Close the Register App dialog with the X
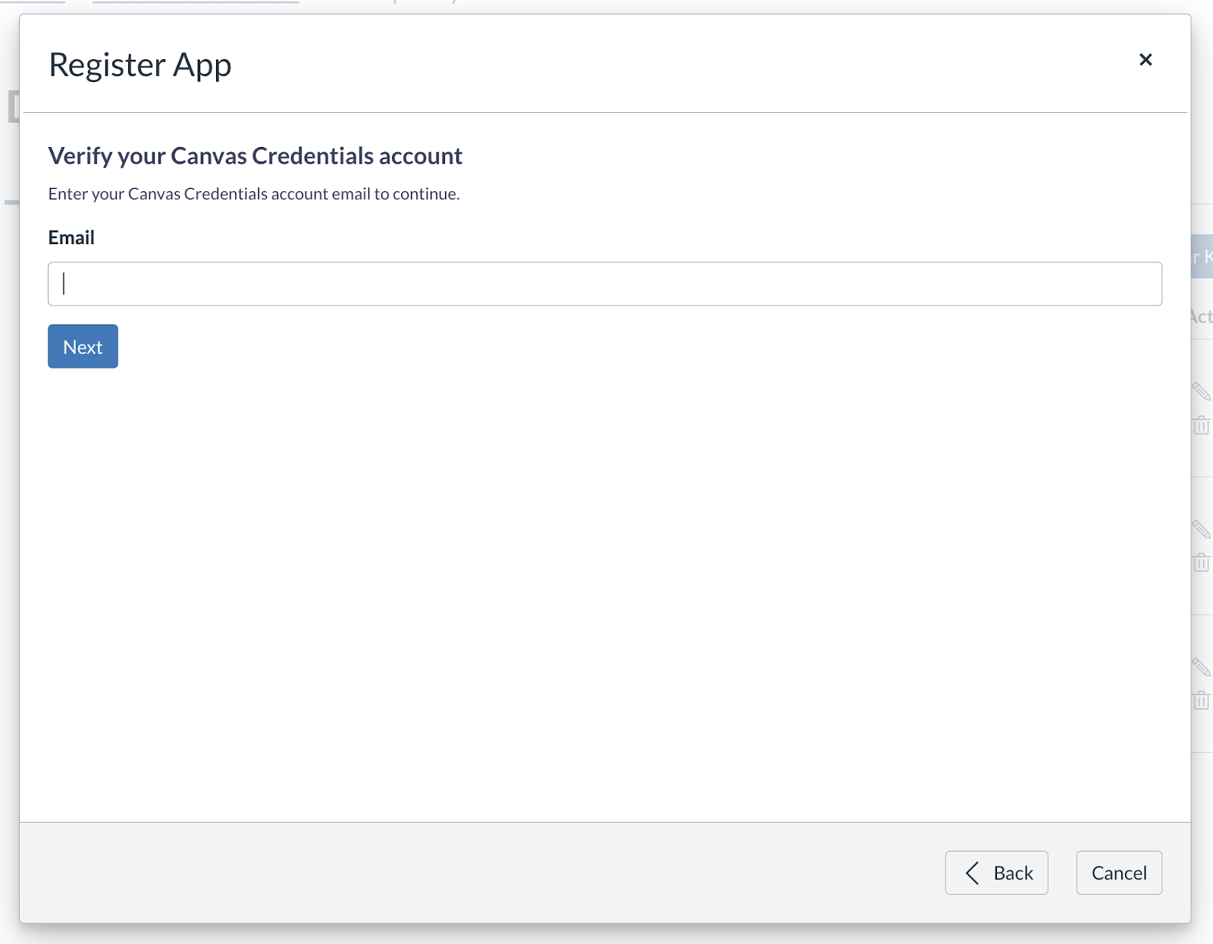This screenshot has width=1213, height=944. coord(1146,60)
